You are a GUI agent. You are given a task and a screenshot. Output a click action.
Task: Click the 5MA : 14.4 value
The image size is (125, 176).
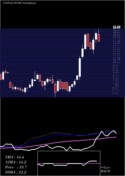[14, 157]
